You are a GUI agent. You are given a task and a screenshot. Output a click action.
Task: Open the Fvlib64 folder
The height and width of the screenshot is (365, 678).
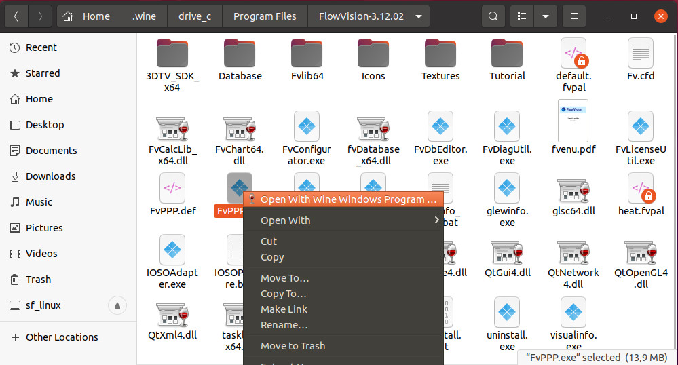click(307, 53)
